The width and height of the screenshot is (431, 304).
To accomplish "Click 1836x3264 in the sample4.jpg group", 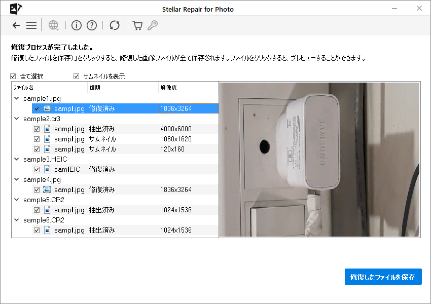I will (176, 189).
